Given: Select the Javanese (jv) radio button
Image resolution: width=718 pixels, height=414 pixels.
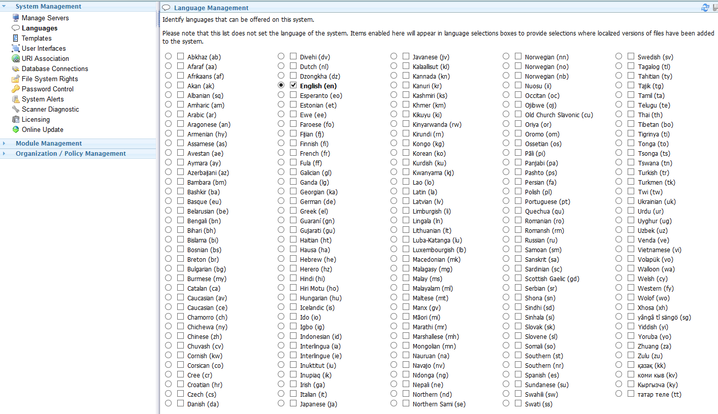Looking at the screenshot, I should coord(394,56).
